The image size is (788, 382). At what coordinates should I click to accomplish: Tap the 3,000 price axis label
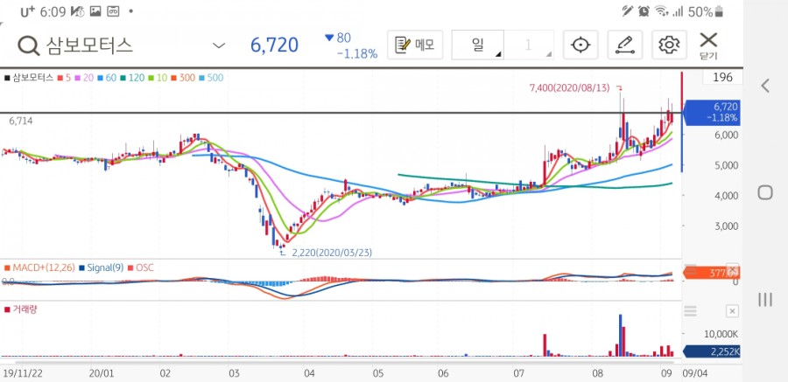click(x=728, y=226)
